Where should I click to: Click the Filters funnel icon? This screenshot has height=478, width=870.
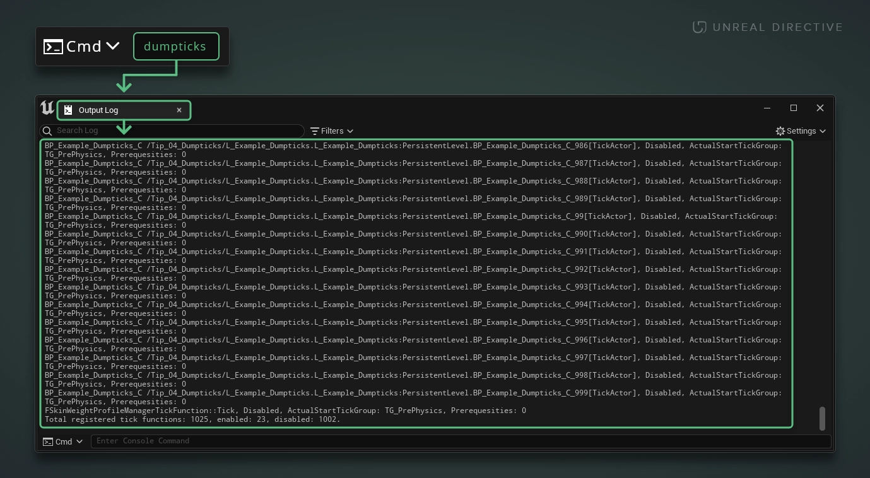click(314, 131)
